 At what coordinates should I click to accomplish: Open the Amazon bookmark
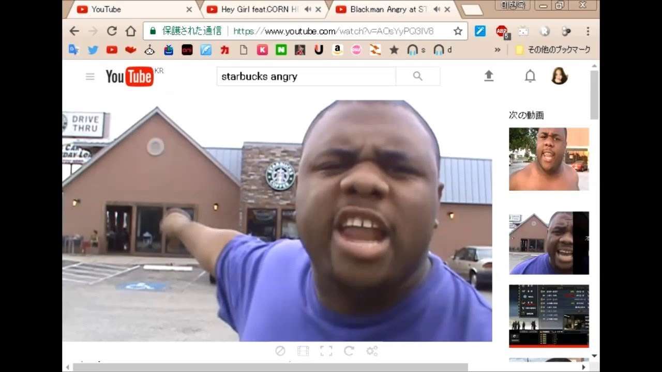(x=338, y=50)
